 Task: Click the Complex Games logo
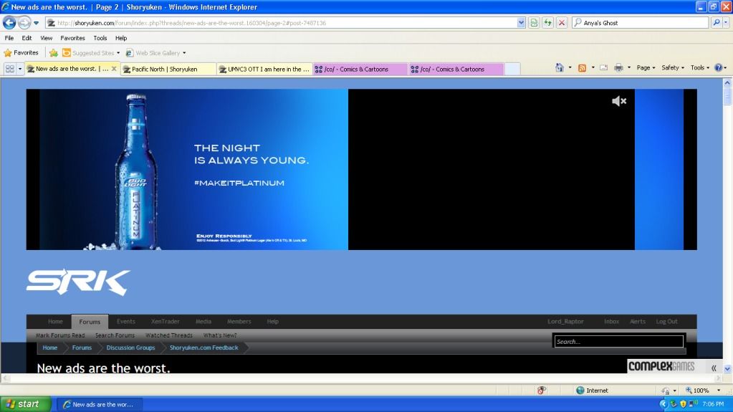661,366
